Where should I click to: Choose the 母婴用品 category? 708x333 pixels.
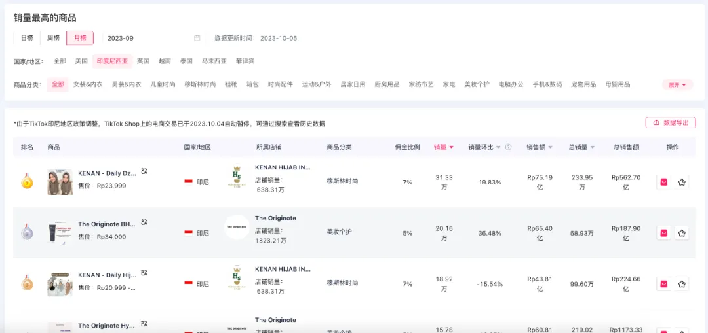click(618, 84)
